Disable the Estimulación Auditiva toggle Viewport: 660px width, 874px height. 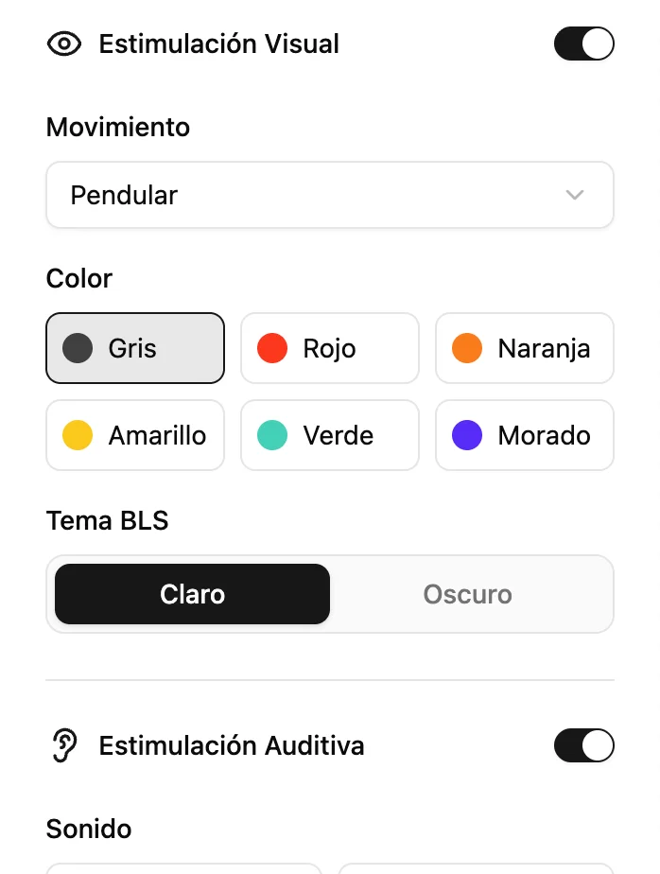coord(583,745)
